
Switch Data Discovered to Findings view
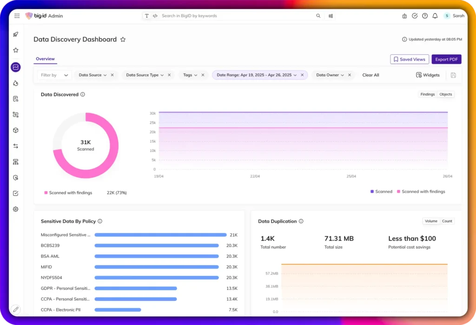tap(427, 94)
